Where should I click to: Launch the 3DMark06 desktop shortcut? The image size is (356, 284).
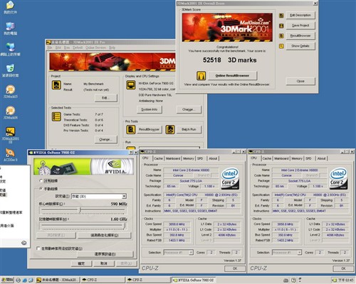click(x=10, y=113)
